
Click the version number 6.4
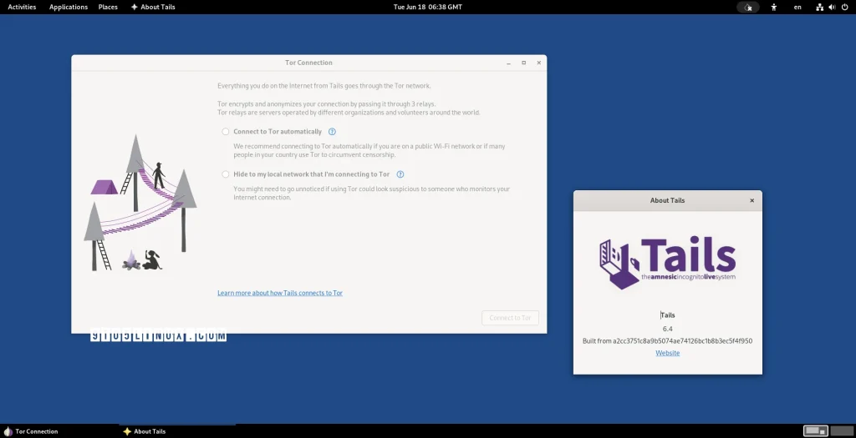(668, 329)
